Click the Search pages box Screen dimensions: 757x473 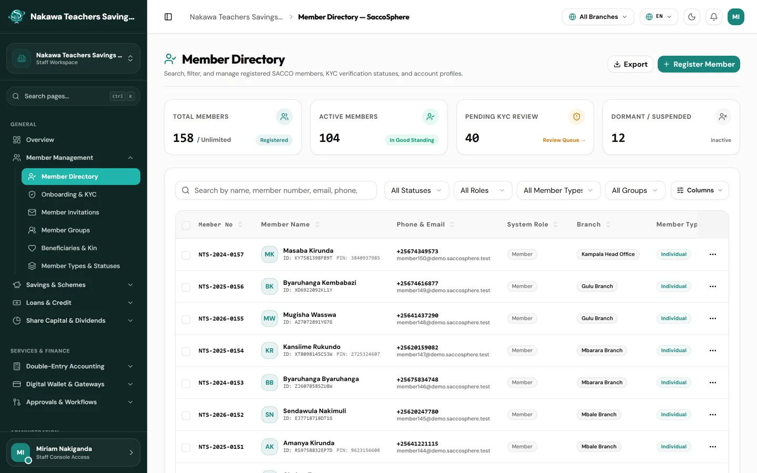(73, 96)
